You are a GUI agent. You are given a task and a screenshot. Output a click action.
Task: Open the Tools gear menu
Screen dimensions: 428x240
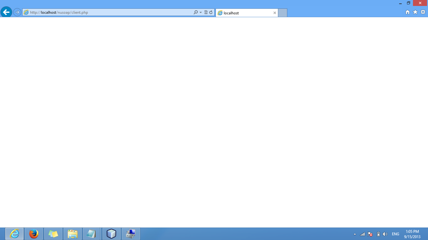(423, 12)
